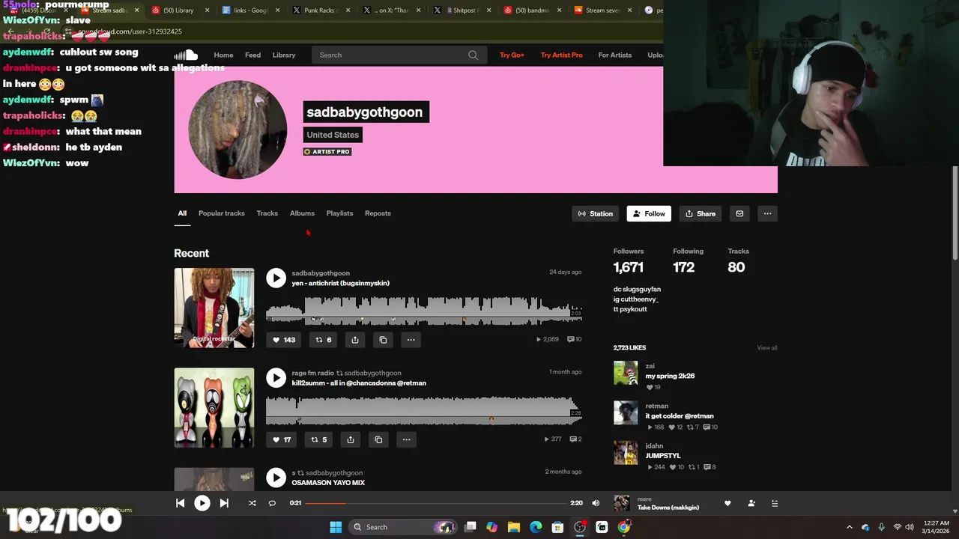Open sadbabygothgoon profile avatar
This screenshot has width=959, height=539.
[238, 130]
